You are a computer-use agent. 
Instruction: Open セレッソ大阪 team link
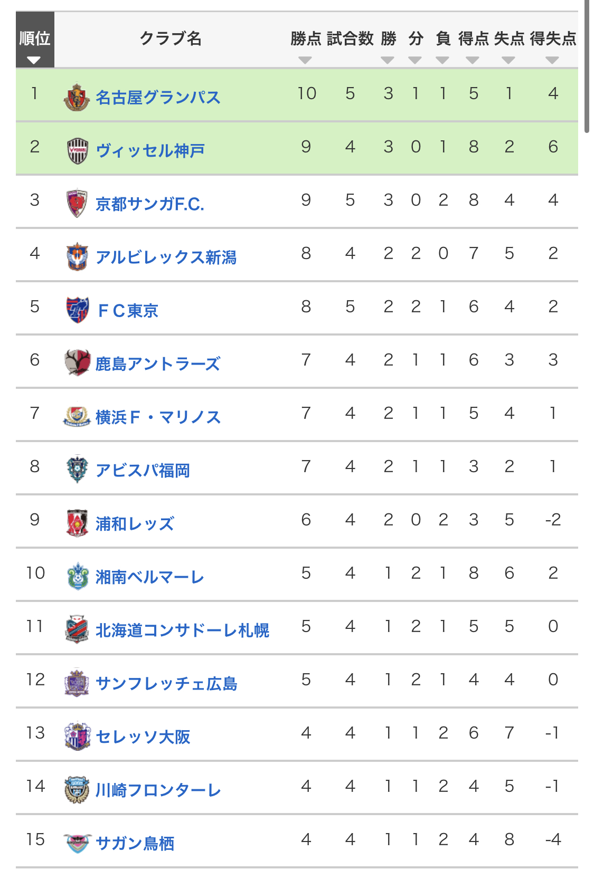pyautogui.click(x=143, y=737)
